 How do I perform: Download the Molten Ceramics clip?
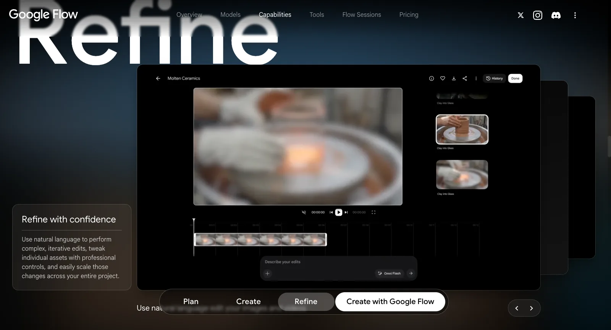[454, 78]
